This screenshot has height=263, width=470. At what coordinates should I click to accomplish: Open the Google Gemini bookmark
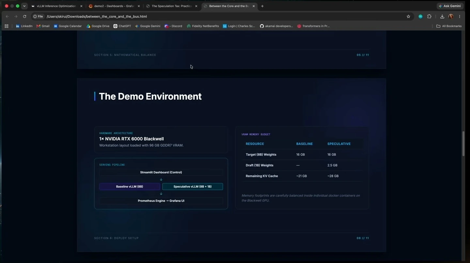[x=148, y=26]
